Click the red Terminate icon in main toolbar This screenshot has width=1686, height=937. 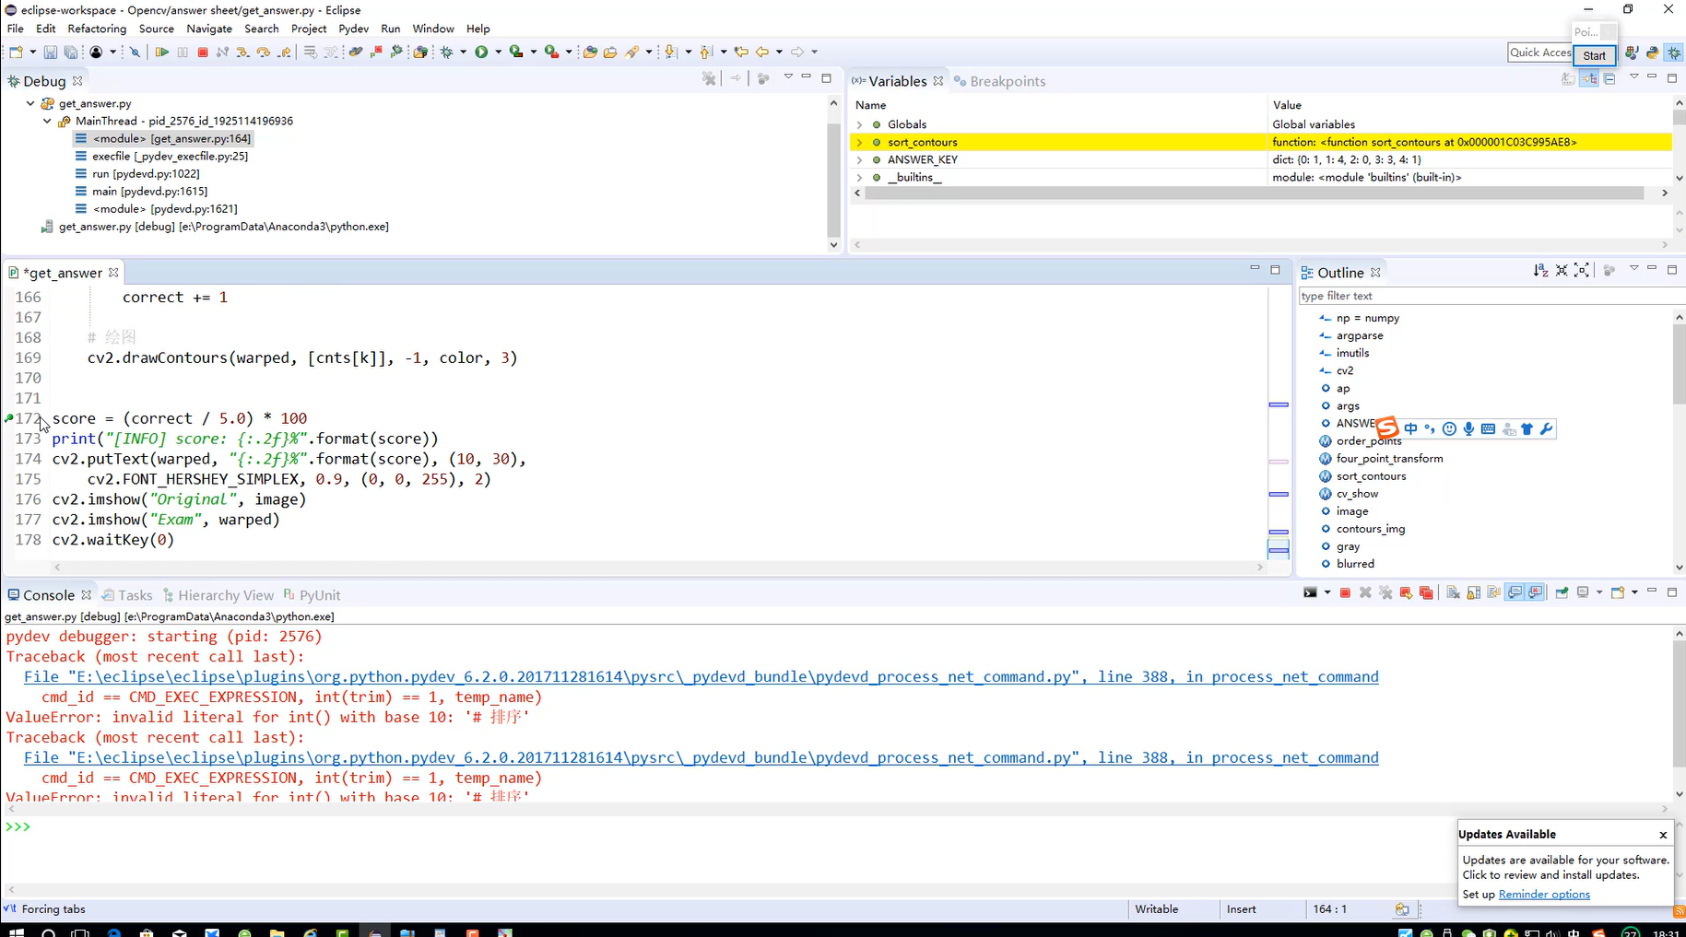[x=203, y=53]
